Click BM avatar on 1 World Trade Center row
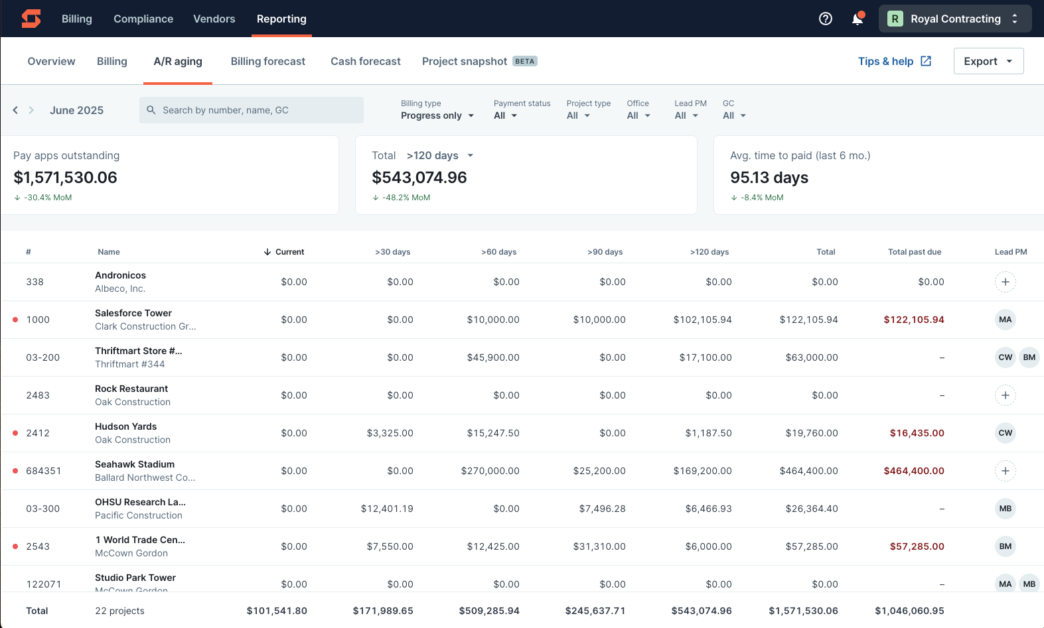 click(x=1006, y=546)
